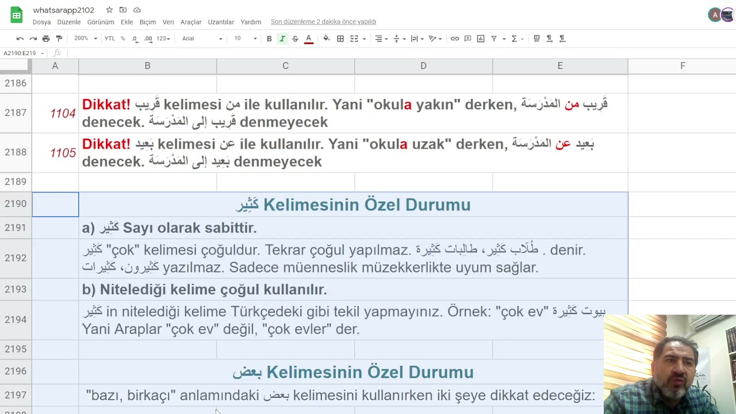This screenshot has height=414, width=736.
Task: Select column D header
Action: [x=423, y=66]
